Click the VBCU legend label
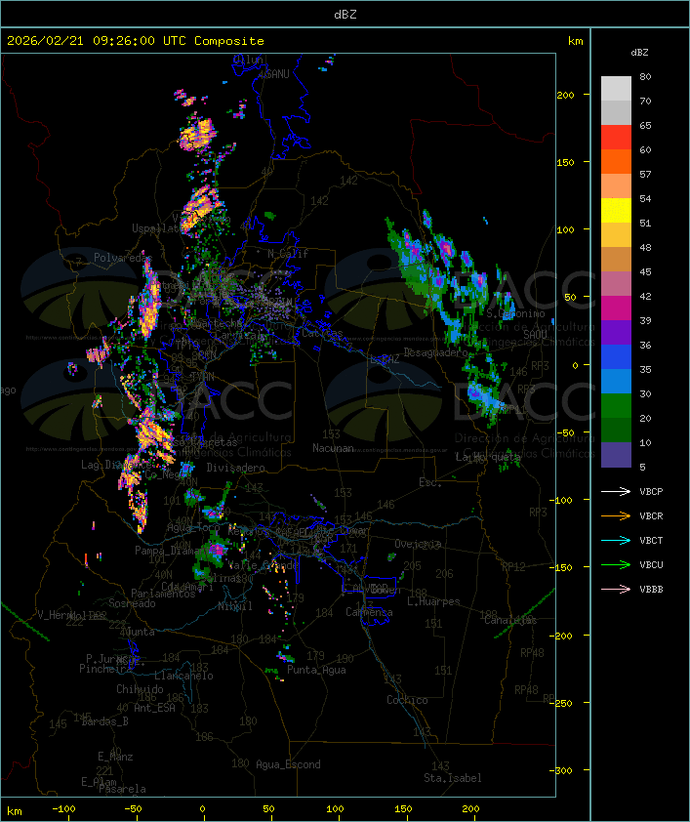 click(651, 564)
